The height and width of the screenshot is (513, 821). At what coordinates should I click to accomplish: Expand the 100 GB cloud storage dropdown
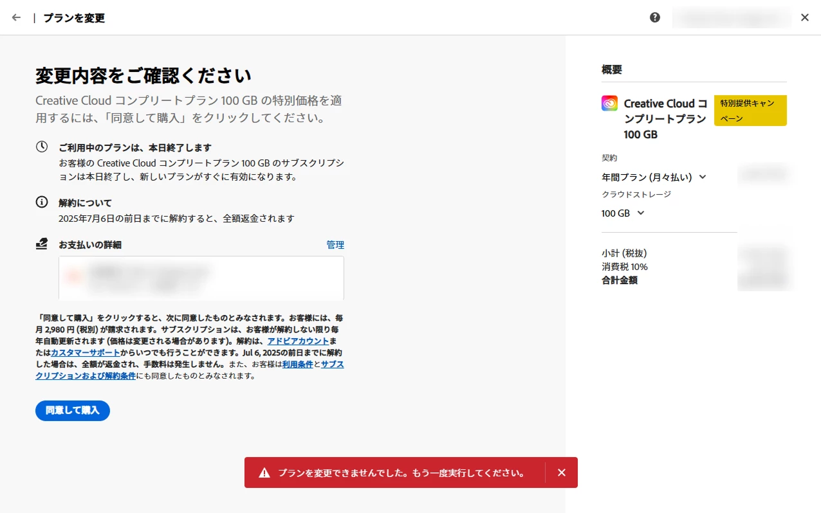[x=623, y=213]
